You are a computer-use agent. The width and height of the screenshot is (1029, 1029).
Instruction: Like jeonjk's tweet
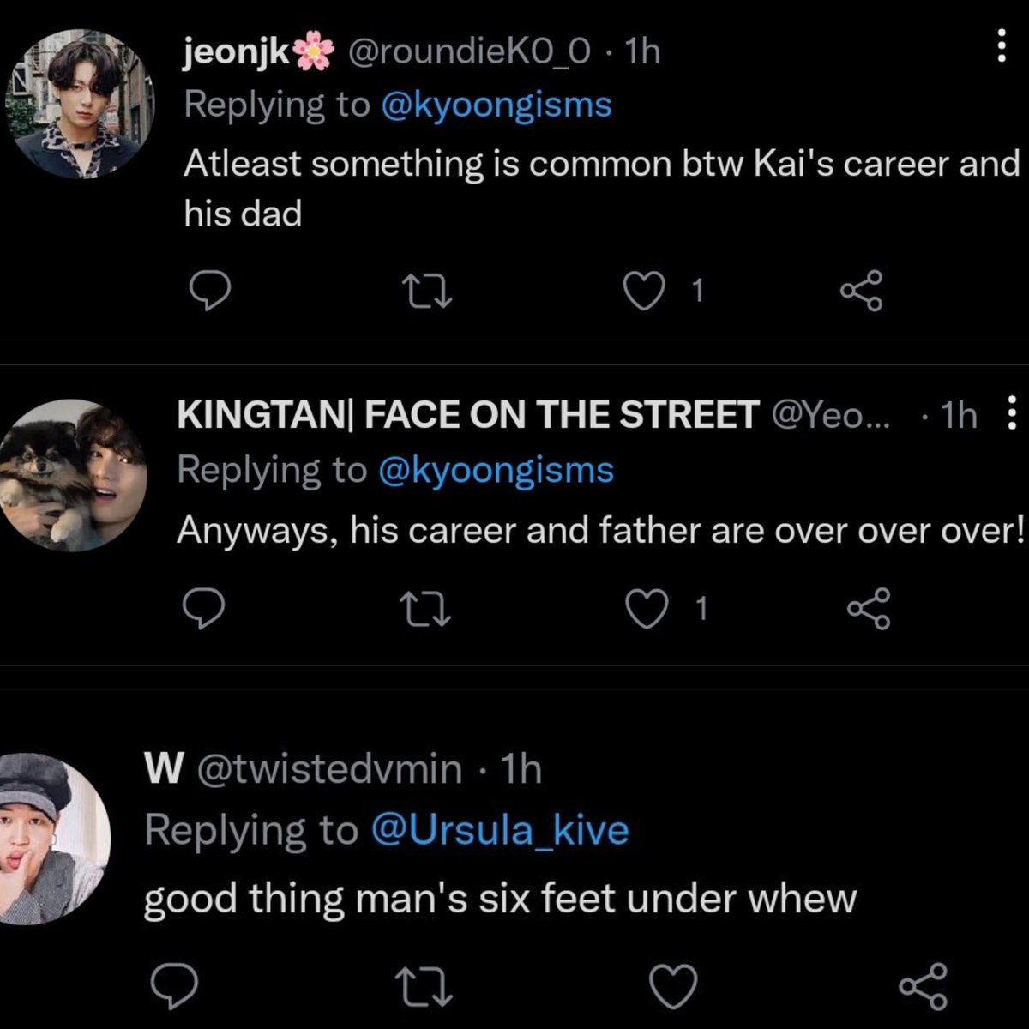643,292
